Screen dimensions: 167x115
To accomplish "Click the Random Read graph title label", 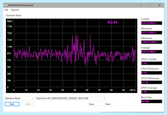I will coord(13,16).
